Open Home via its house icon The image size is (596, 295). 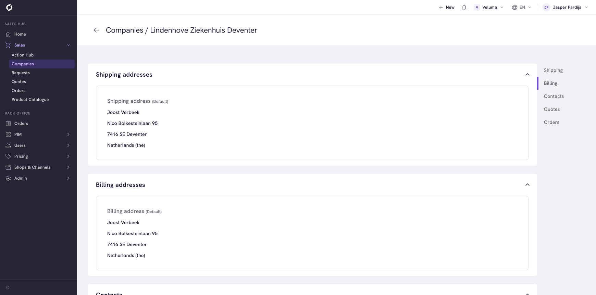click(8, 34)
